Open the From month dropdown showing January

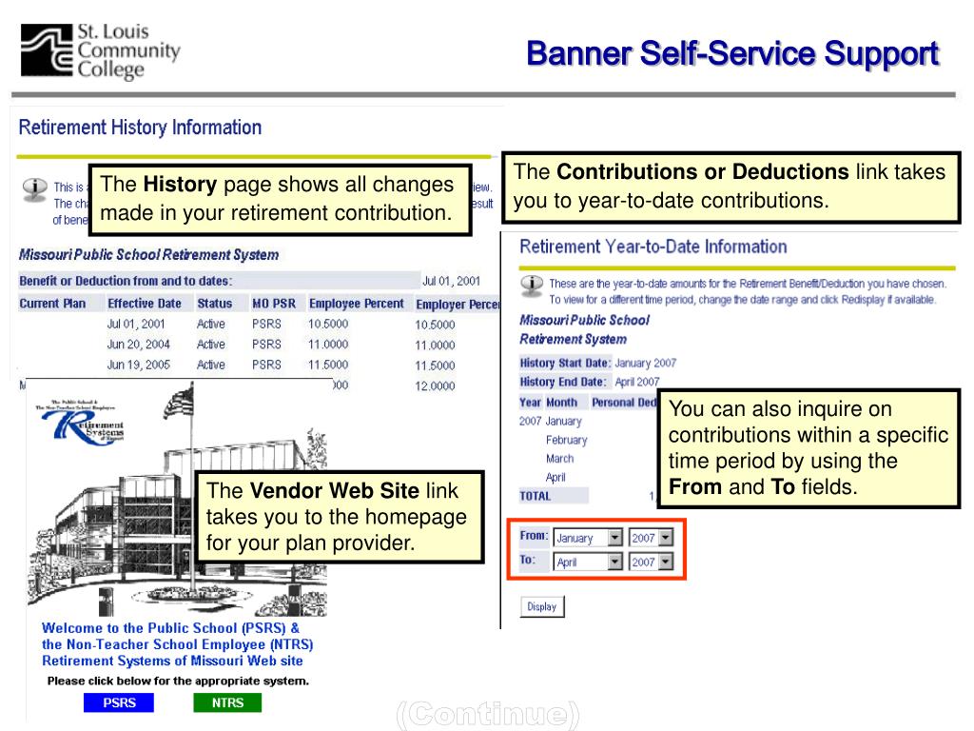588,538
